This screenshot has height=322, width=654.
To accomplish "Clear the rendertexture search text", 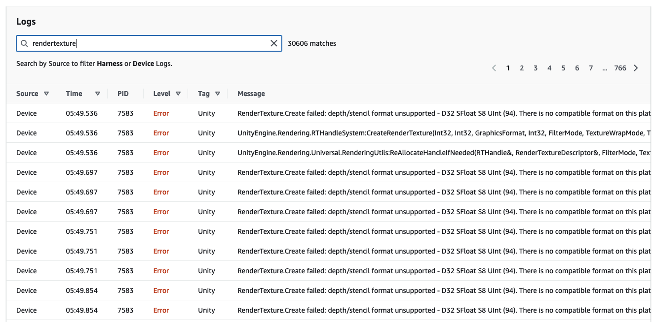I will click(x=274, y=43).
